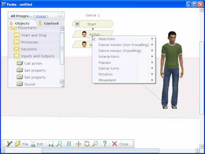Click the main window scroll up arrow
The width and height of the screenshot is (205, 154).
202,10
